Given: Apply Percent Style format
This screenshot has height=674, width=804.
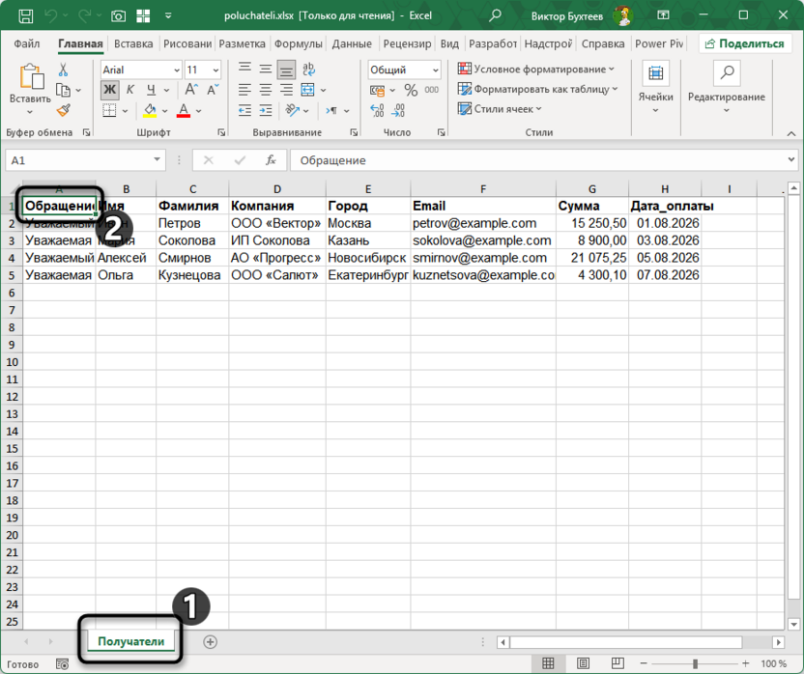Looking at the screenshot, I should pyautogui.click(x=411, y=90).
